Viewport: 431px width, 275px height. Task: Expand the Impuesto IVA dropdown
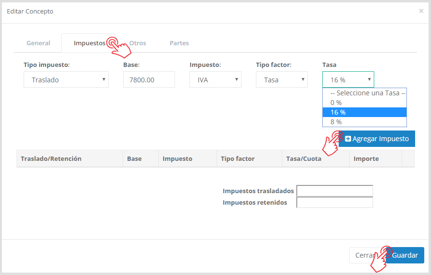[x=215, y=79]
